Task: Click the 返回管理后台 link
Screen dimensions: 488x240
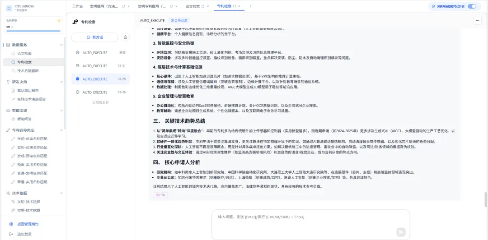Action: 28,224
